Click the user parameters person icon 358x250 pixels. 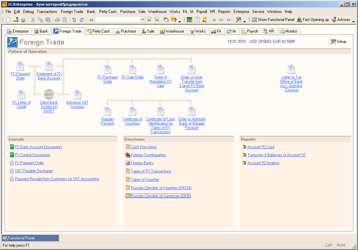point(204,20)
